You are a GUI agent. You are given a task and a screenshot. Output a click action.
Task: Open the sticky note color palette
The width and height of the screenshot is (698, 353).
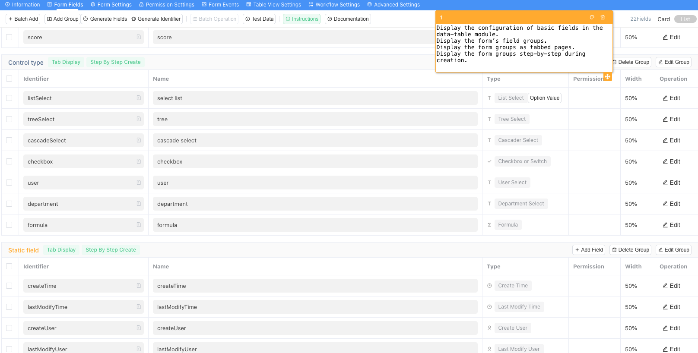click(592, 17)
